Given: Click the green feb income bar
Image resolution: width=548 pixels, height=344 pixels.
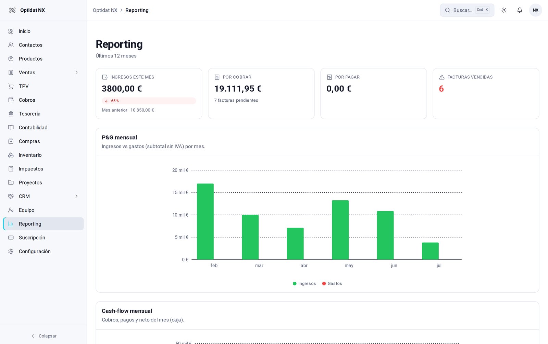Looking at the screenshot, I should pyautogui.click(x=205, y=221).
